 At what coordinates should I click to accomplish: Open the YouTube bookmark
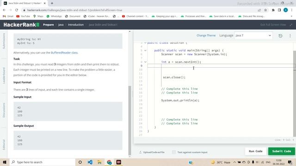pyautogui.click(x=23, y=17)
